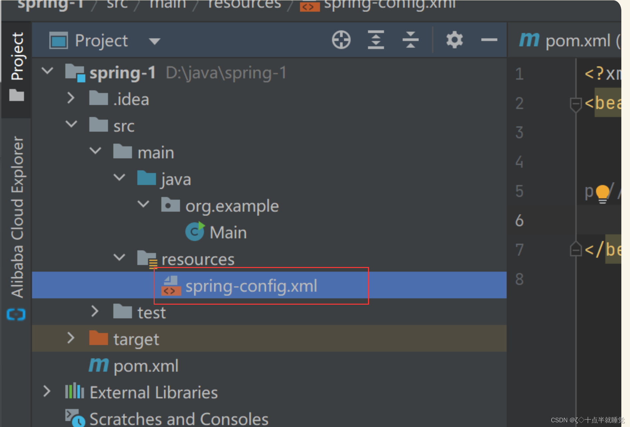
Task: Click the Collapse All toolbar icon
Action: [410, 40]
